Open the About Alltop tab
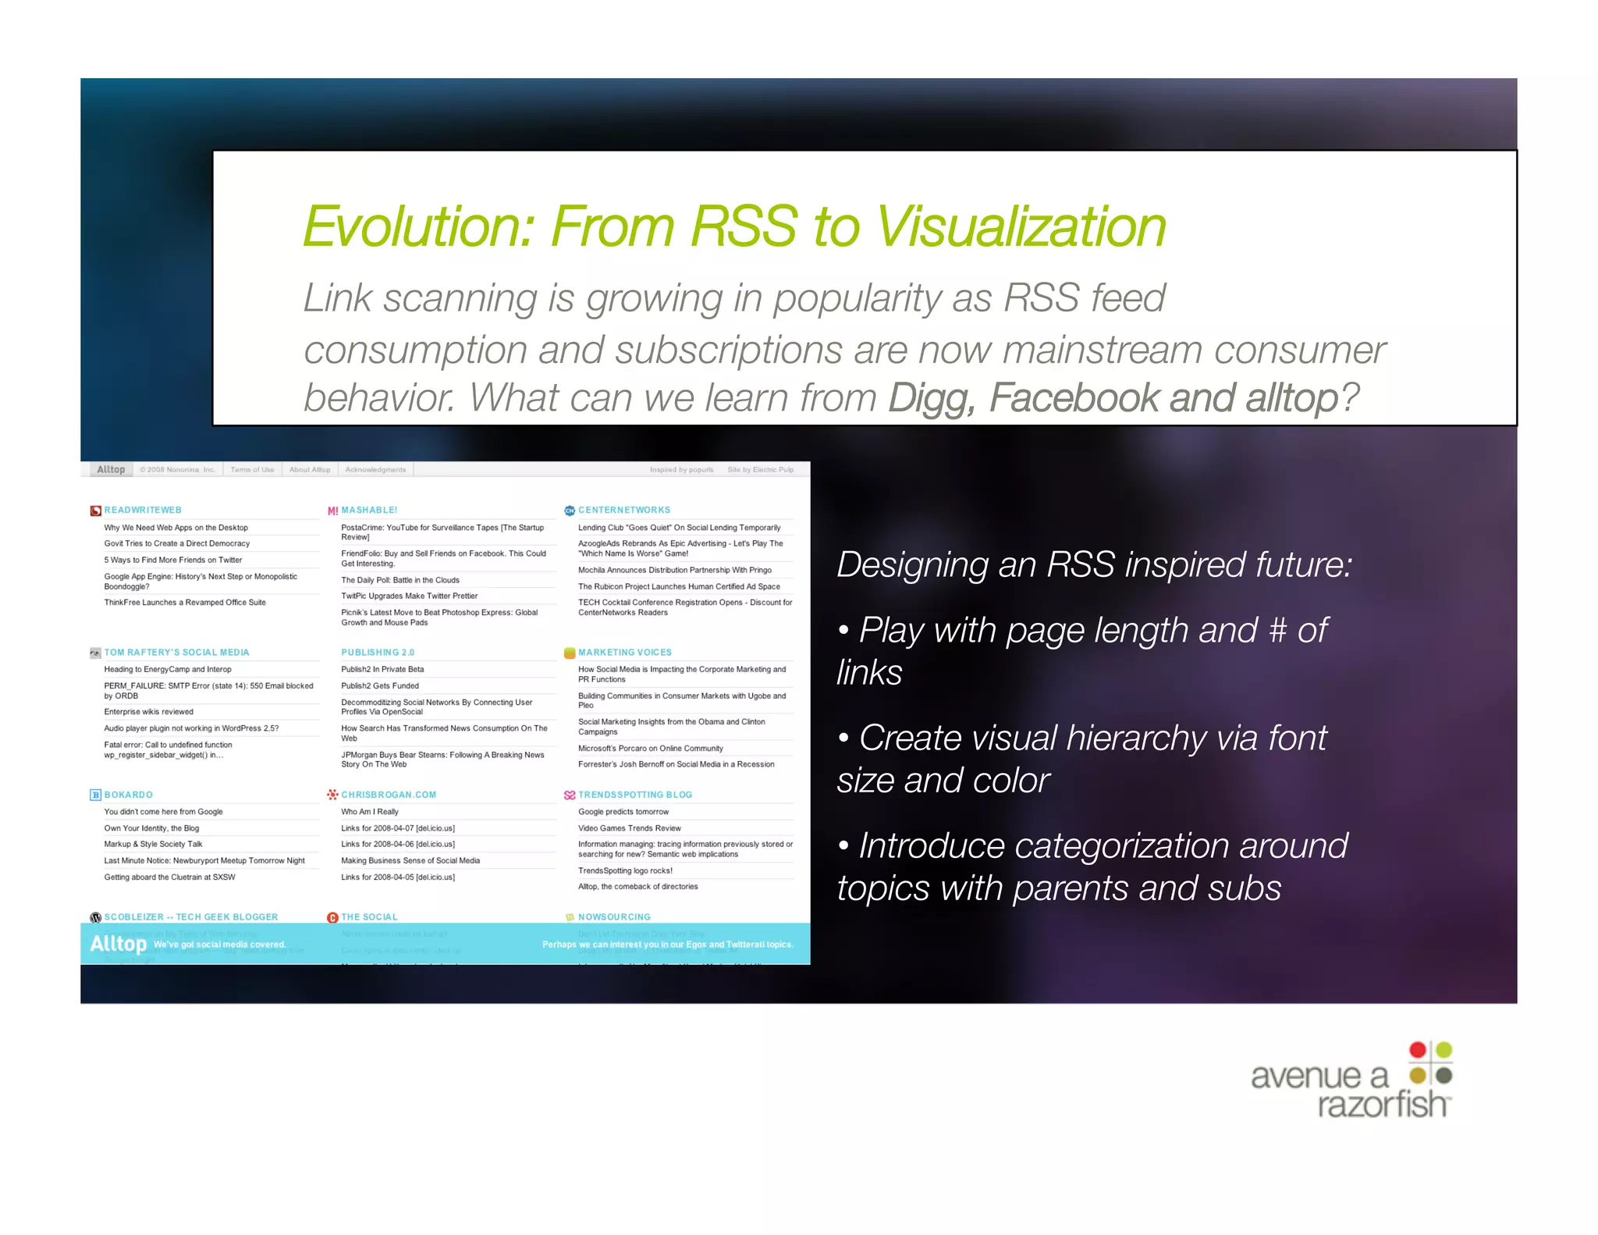Screen dimensions: 1598x1235 pyautogui.click(x=310, y=470)
